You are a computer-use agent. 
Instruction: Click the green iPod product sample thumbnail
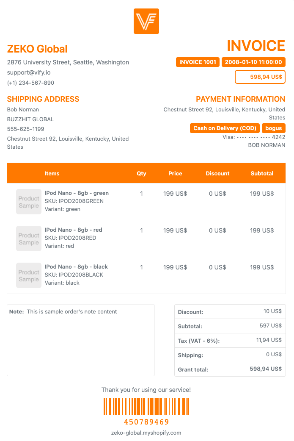click(x=29, y=202)
